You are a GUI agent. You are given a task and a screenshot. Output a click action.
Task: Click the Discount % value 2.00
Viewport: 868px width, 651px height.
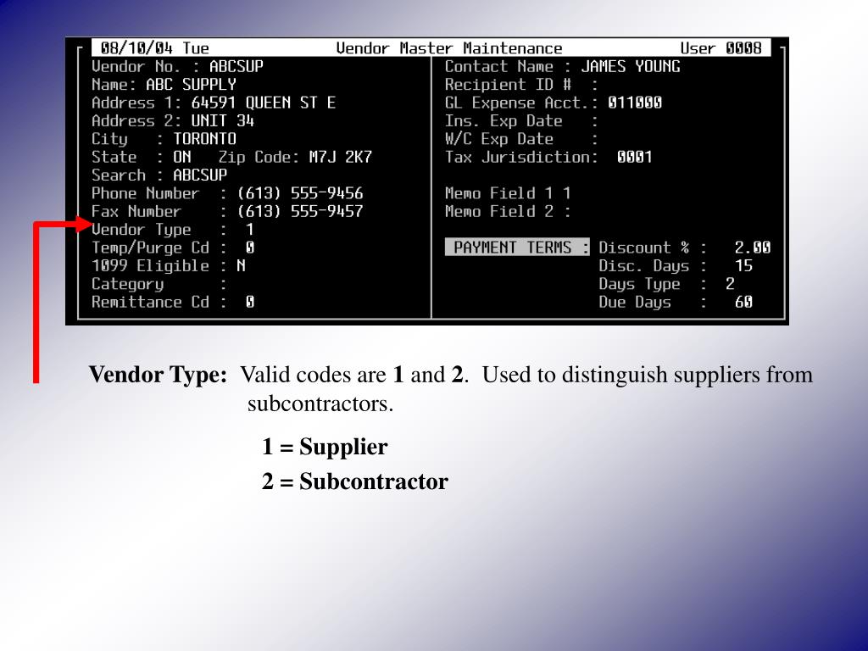click(x=753, y=248)
